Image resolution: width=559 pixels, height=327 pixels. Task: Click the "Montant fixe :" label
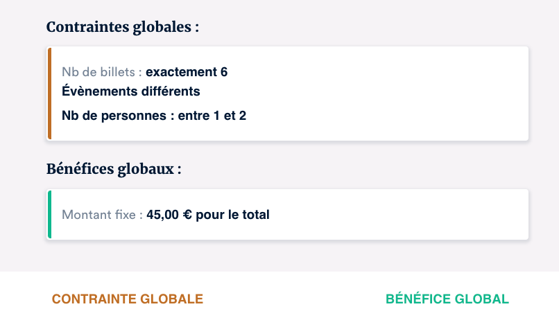tap(103, 215)
